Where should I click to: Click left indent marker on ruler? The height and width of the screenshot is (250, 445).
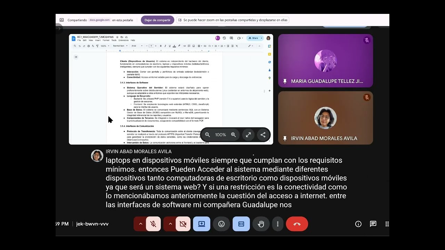coord(120,51)
